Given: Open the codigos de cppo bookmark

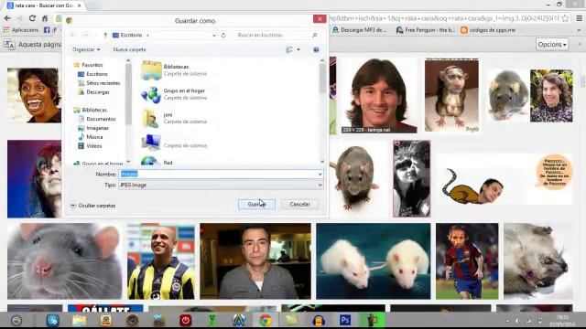Looking at the screenshot, I should click(x=488, y=30).
